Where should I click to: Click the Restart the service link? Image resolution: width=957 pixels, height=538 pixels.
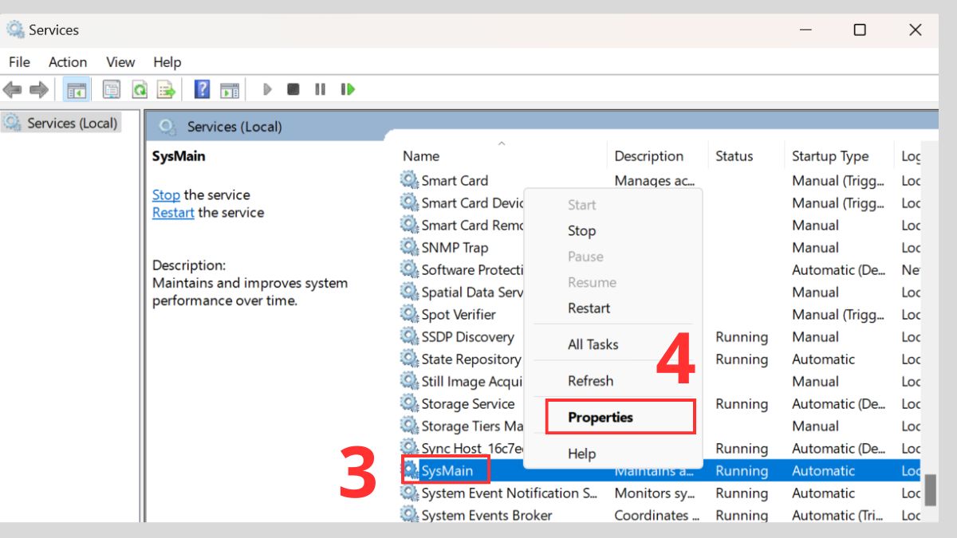[x=173, y=213]
